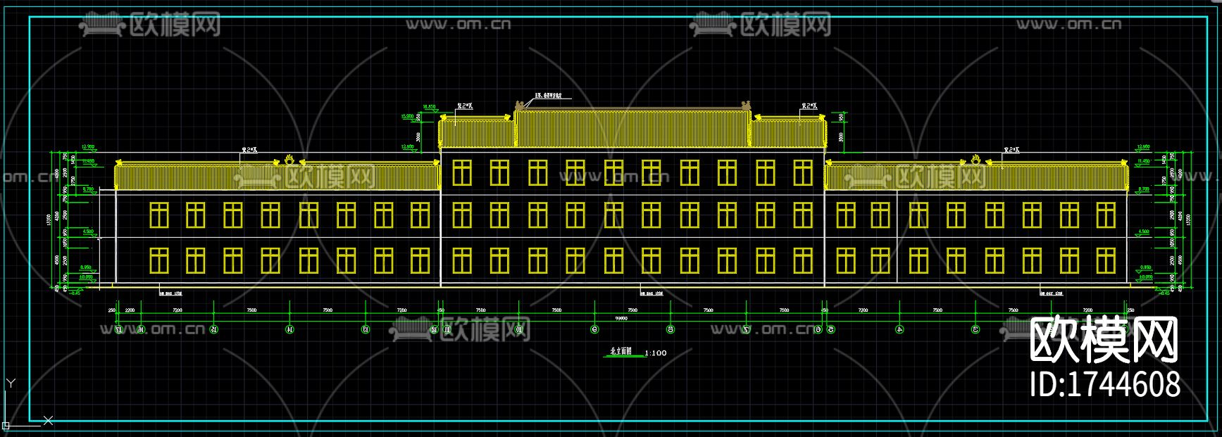Viewport: 1222px width, 437px height.
Task: Select the 北立面图 drawing title text
Action: point(621,351)
